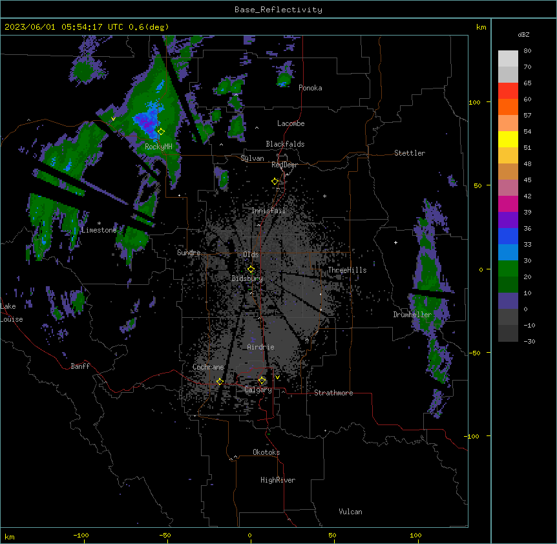Viewport: 557px width, 544px height.
Task: Click the Stettler label
Action: click(410, 153)
